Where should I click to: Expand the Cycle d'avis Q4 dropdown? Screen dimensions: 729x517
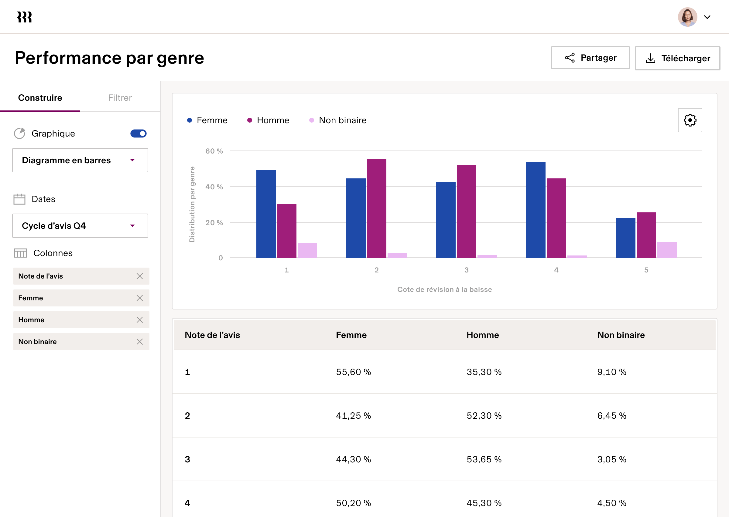80,226
